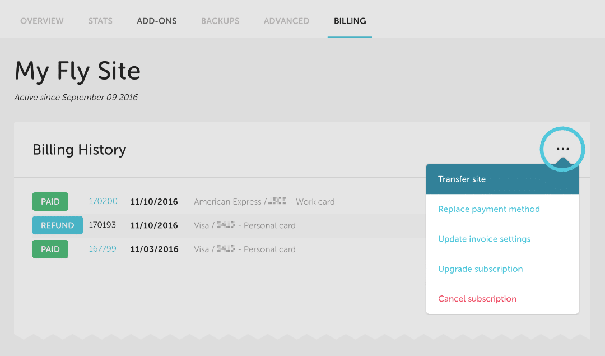Open the Advanced tab
The height and width of the screenshot is (356, 605).
(286, 21)
